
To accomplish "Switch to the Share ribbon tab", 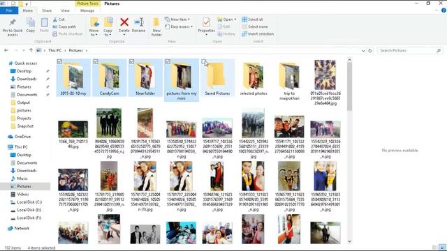I will pos(47,10).
